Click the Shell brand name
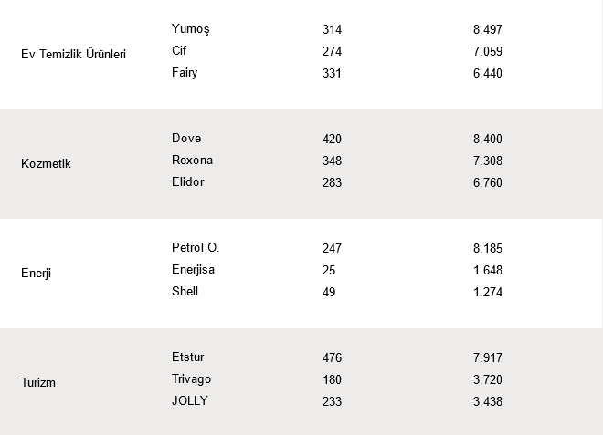This screenshot has width=603, height=435. click(x=185, y=292)
